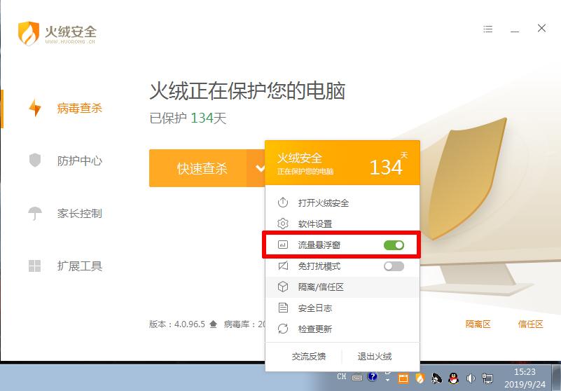Click the 免打扰模式 muted speaker icon

point(283,266)
